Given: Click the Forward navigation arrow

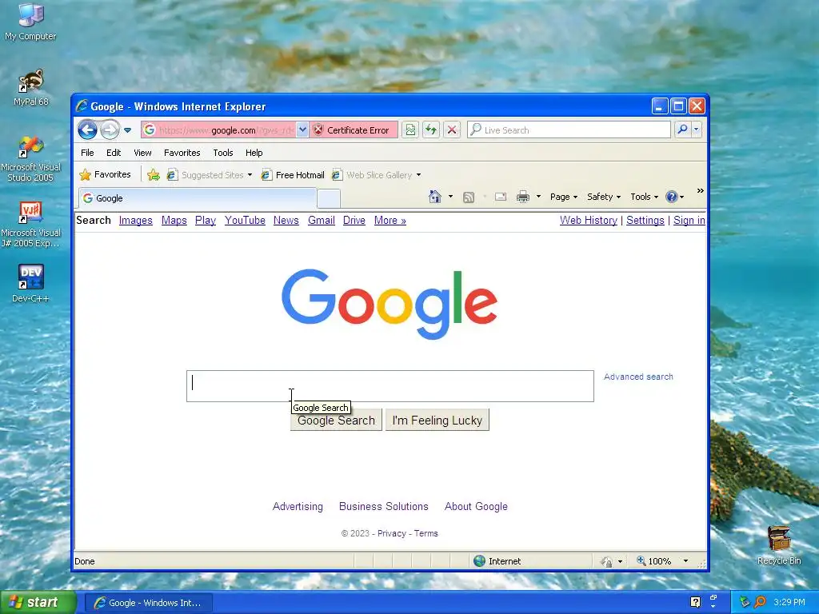Looking at the screenshot, I should tap(110, 130).
